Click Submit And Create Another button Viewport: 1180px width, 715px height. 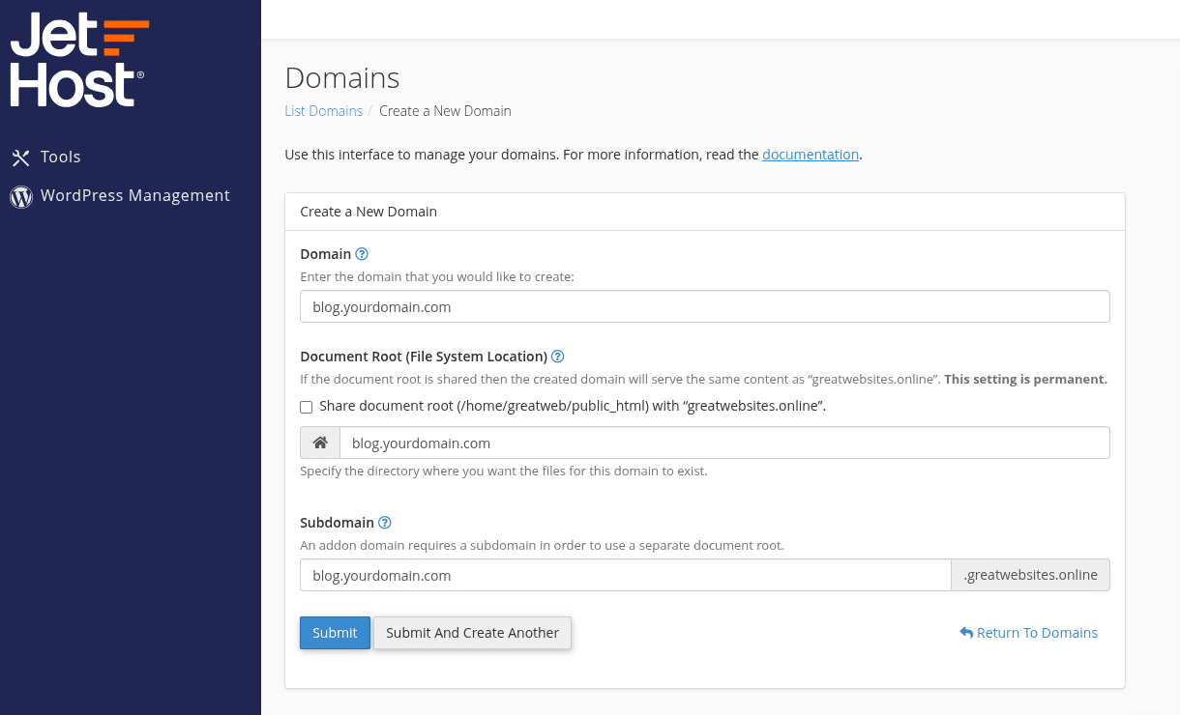click(x=472, y=633)
